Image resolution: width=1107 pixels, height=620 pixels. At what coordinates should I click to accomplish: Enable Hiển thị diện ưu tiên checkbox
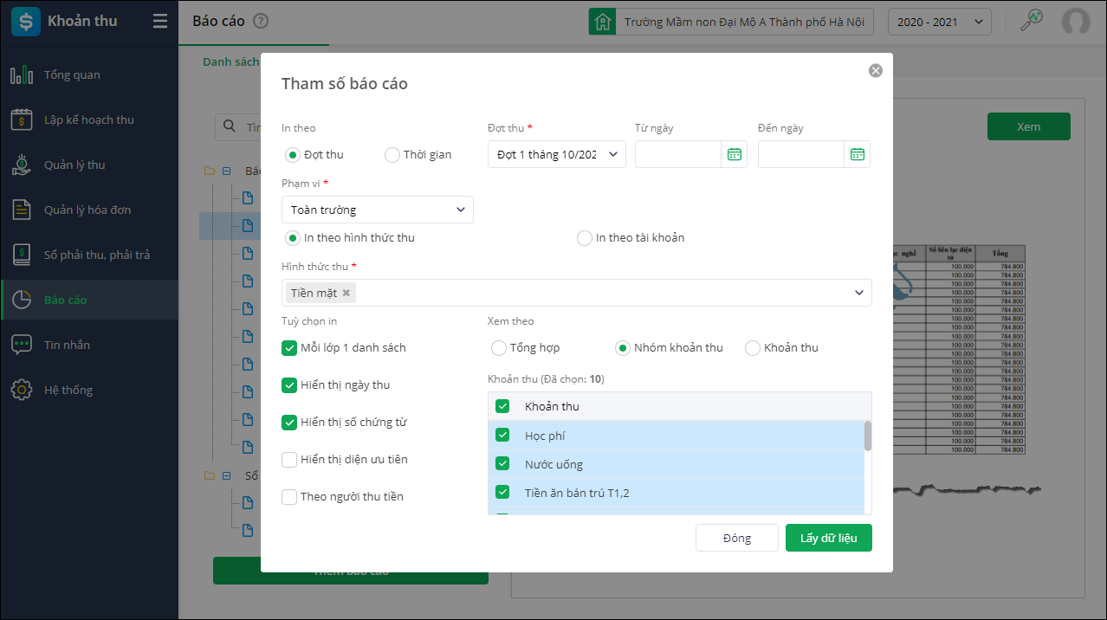289,460
